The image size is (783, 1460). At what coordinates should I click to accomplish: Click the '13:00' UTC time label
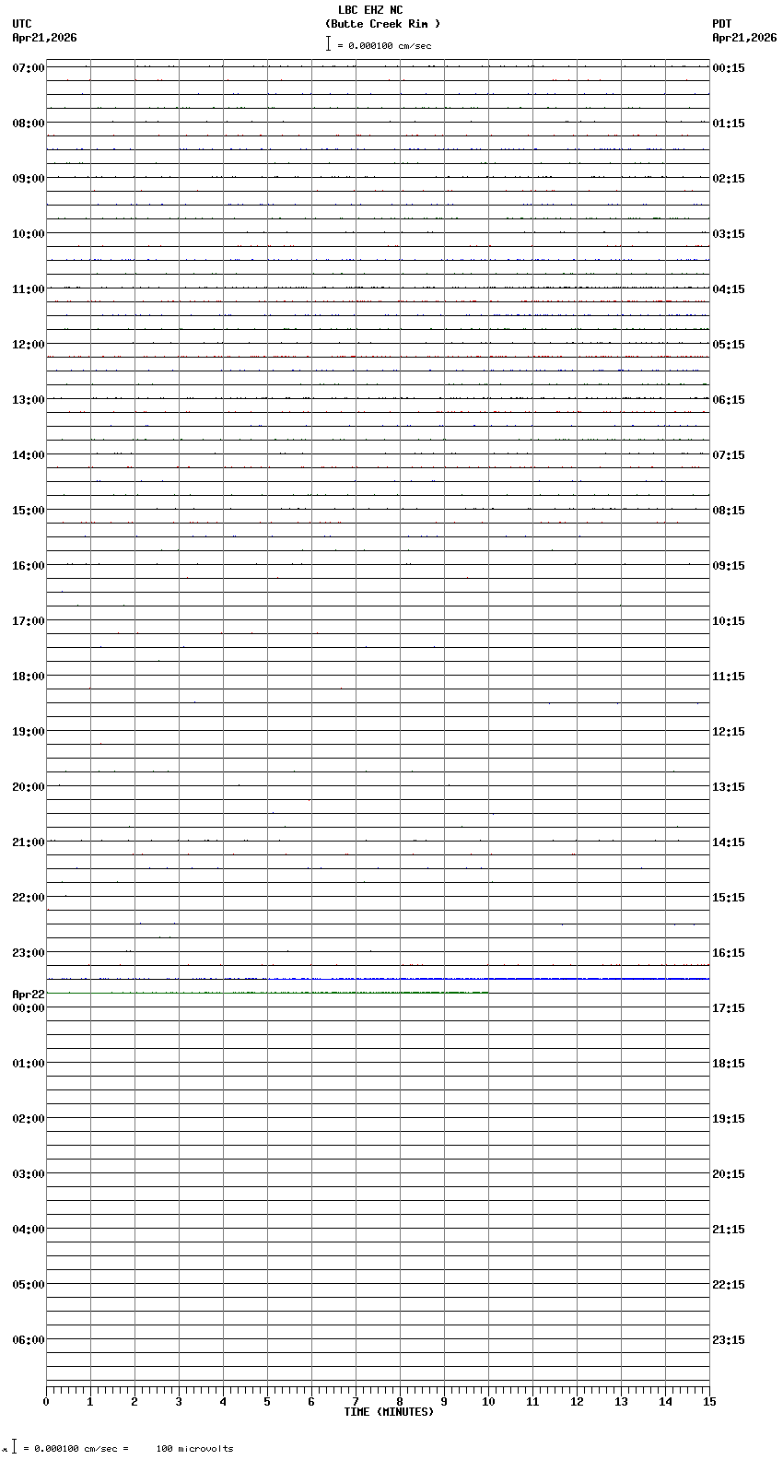(x=29, y=400)
